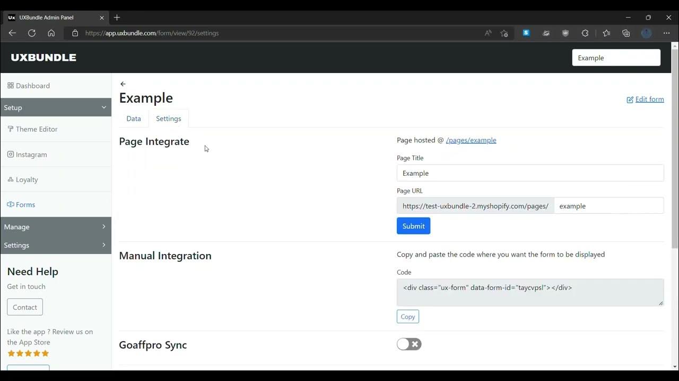Image resolution: width=679 pixels, height=381 pixels.
Task: Open the Favorites list icon
Action: pyautogui.click(x=606, y=33)
